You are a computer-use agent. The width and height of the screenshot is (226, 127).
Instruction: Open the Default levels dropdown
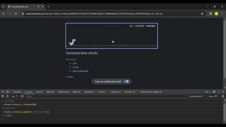196,96
